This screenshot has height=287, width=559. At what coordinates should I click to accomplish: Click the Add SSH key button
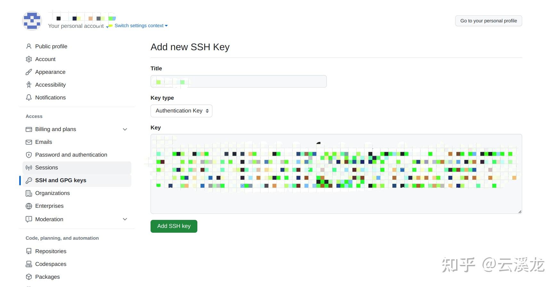coord(174,226)
